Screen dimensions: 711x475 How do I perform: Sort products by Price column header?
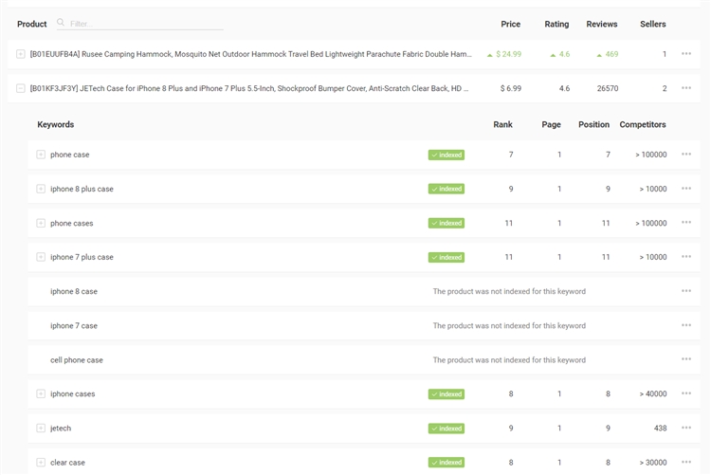click(510, 24)
